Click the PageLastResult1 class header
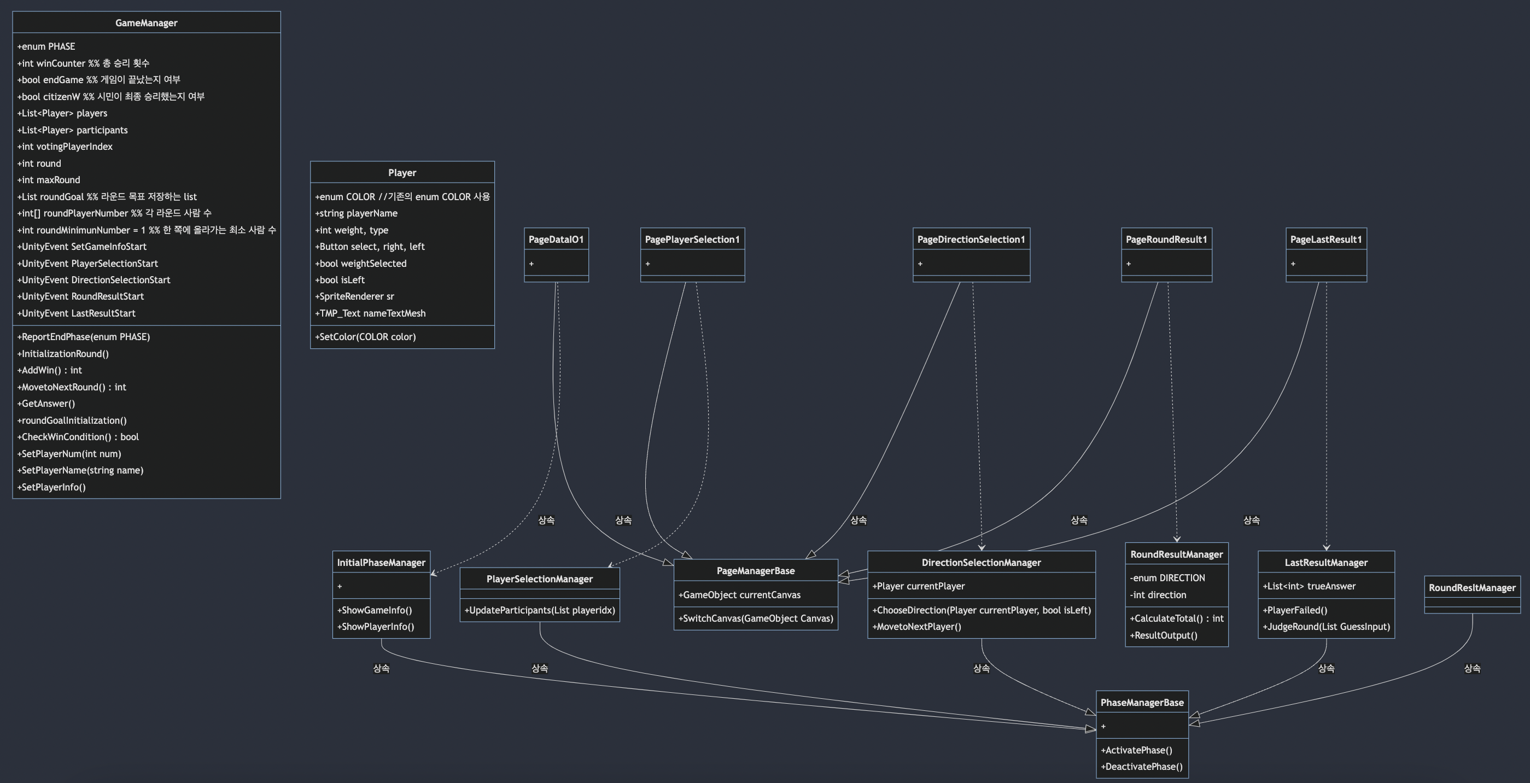This screenshot has width=1530, height=783. 1325,239
